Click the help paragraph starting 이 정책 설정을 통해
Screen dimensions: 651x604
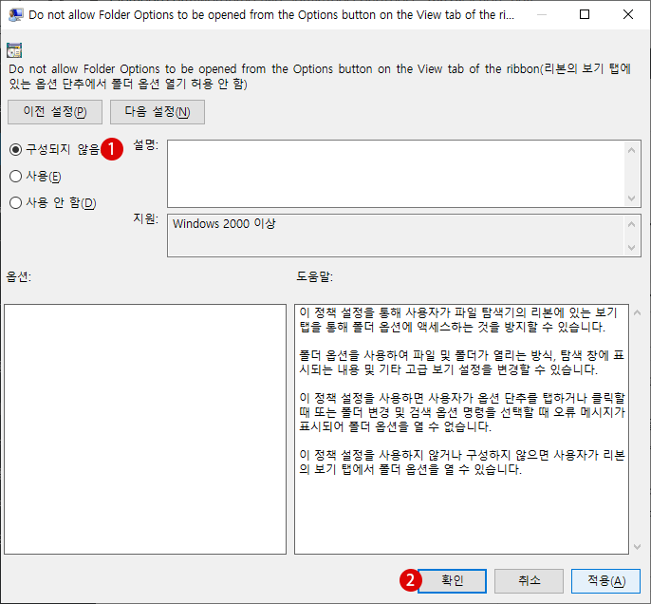[458, 319]
